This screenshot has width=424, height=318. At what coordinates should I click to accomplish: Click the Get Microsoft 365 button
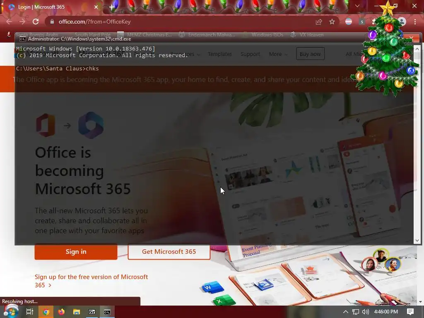click(x=169, y=251)
